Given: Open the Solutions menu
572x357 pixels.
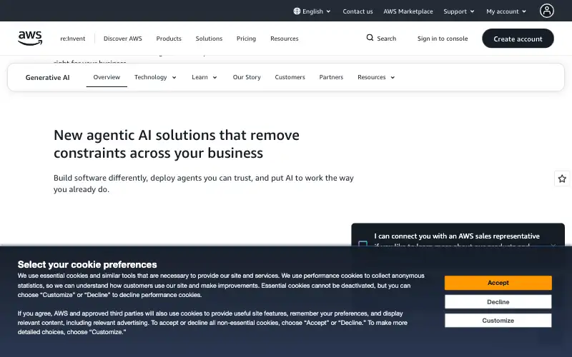Looking at the screenshot, I should (209, 39).
